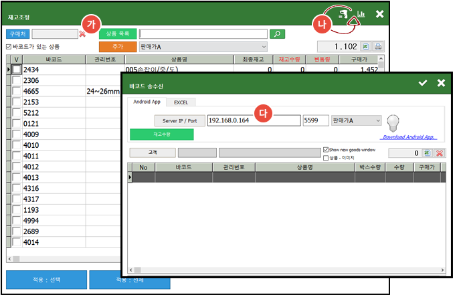Check the row checkbox for barcode 4665
This screenshot has width=455, height=297.
point(17,91)
